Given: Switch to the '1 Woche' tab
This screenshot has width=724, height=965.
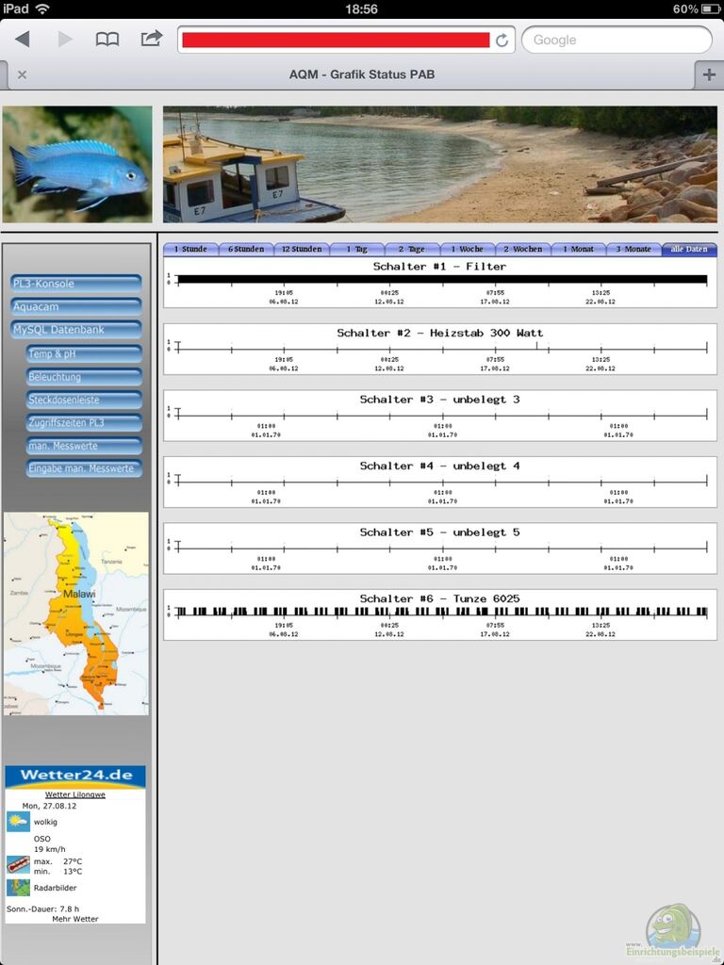Looking at the screenshot, I should point(467,250).
